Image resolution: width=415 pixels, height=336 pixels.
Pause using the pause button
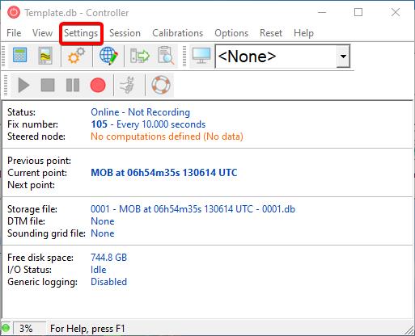coord(73,85)
